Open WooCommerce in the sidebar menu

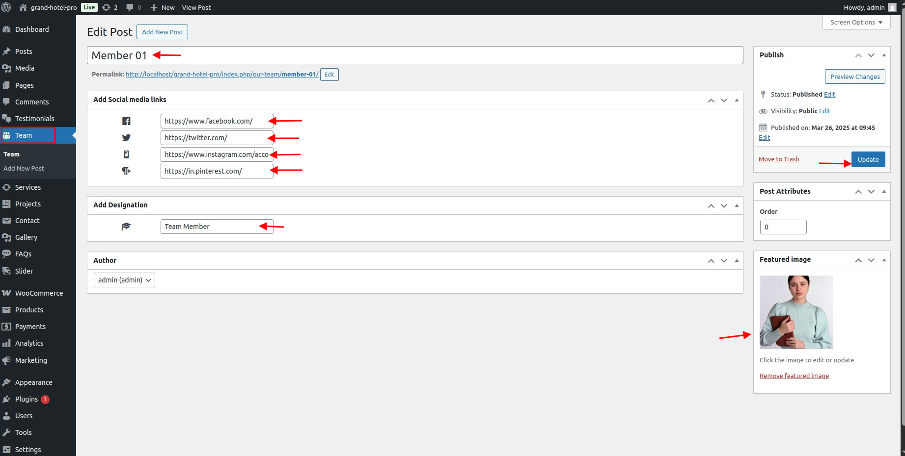[39, 293]
